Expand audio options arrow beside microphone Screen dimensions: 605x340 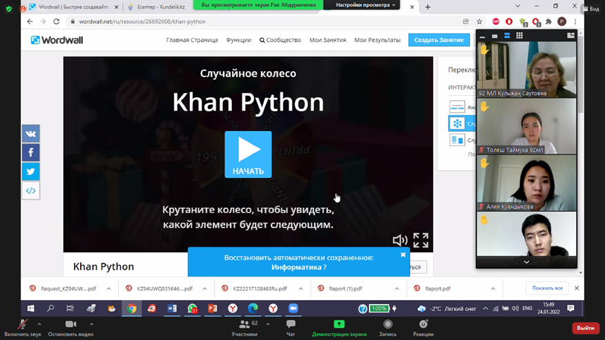(x=39, y=324)
